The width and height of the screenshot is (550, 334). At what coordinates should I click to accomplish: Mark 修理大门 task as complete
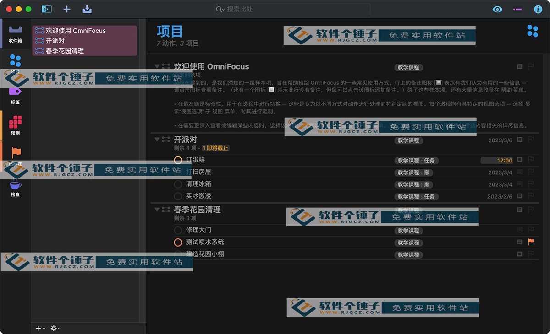(178, 230)
